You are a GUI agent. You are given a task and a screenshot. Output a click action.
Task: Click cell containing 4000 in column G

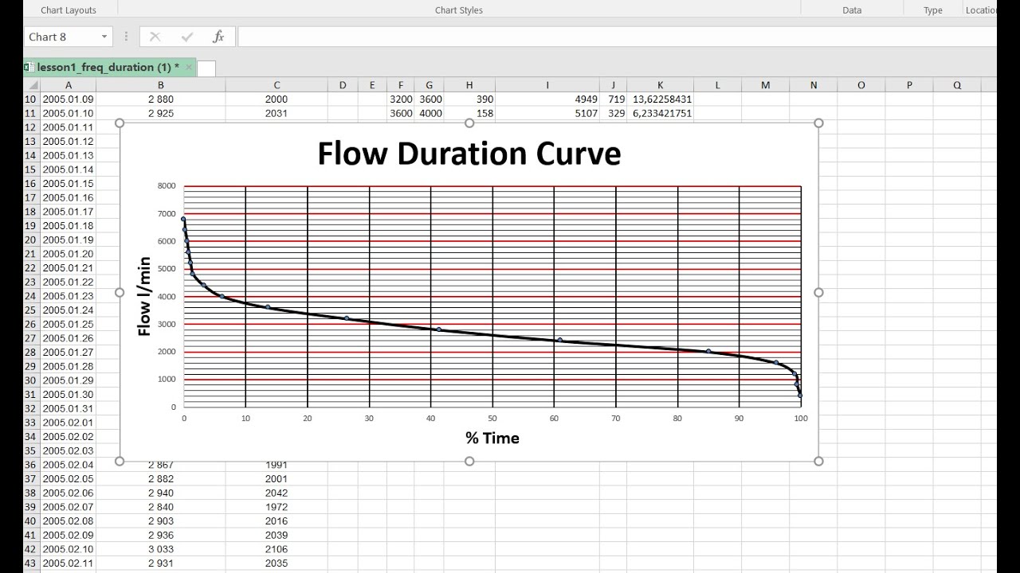(429, 114)
